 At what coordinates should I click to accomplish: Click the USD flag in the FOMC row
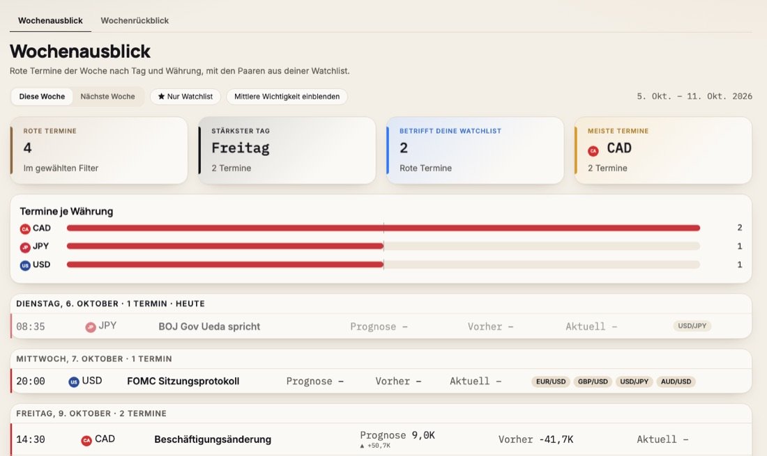74,382
